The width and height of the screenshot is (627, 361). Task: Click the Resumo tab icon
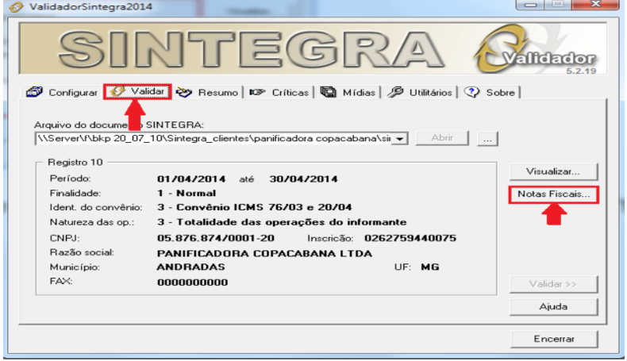(184, 93)
